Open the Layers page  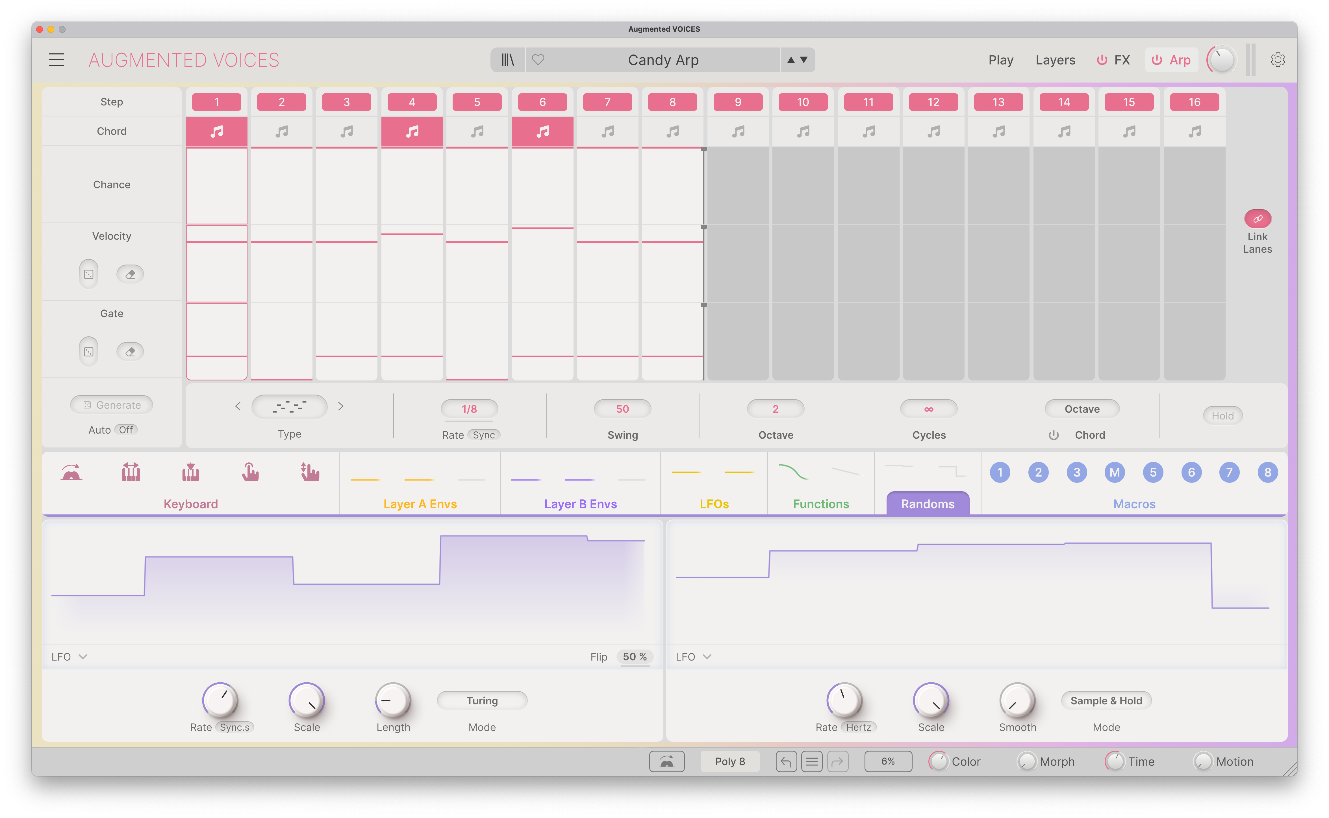click(x=1056, y=60)
